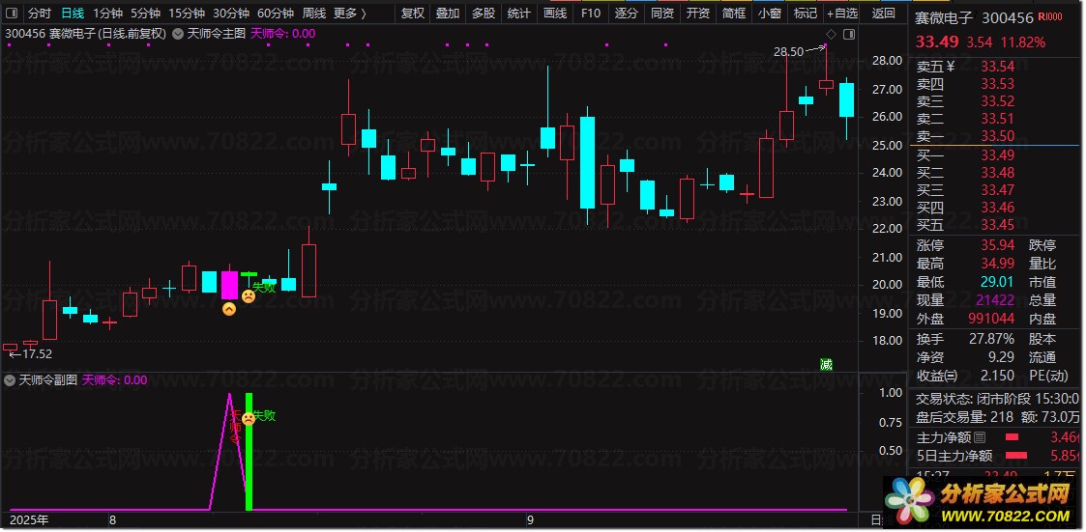Add stock via +自选 button
Viewport: 1086px width, 532px height.
coord(842,14)
